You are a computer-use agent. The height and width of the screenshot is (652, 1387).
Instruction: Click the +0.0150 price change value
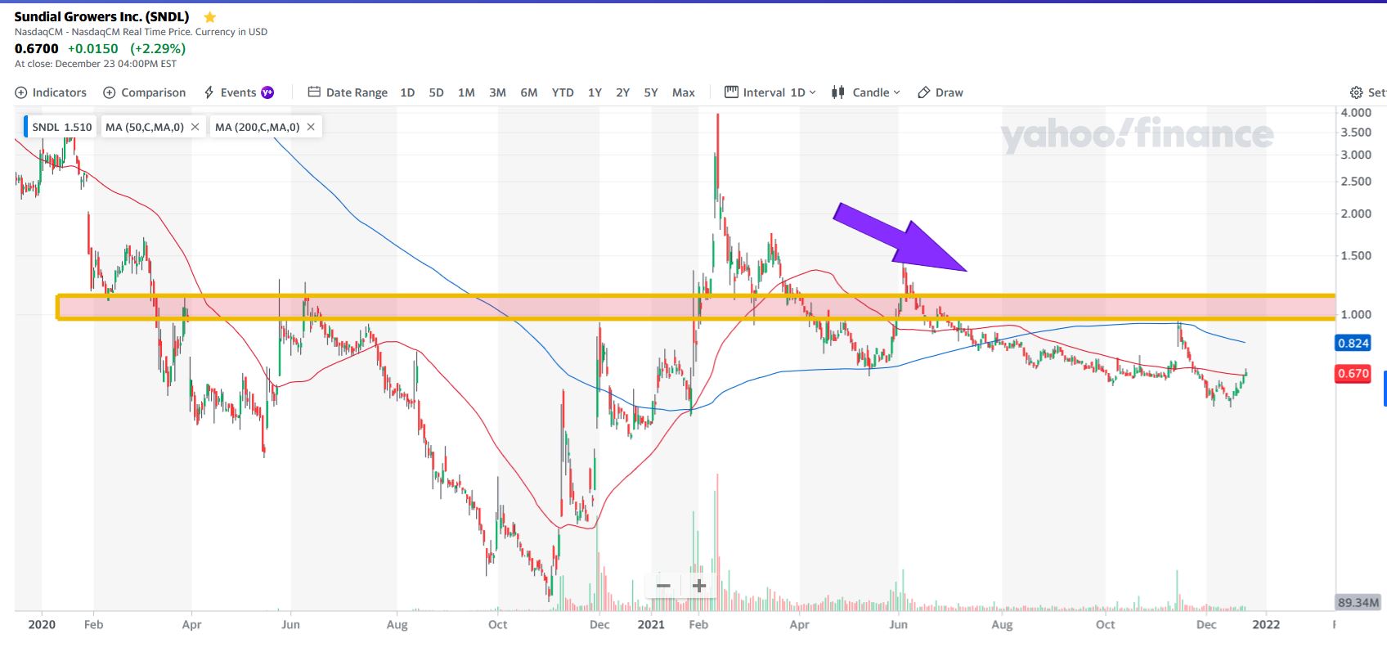(x=93, y=49)
